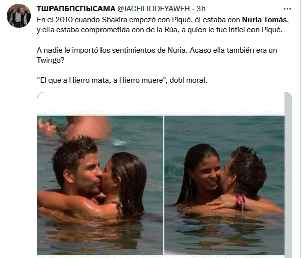This screenshot has height=258, width=302.
Task: Click the bold Nuria Tomás text
Action: coord(265,20)
